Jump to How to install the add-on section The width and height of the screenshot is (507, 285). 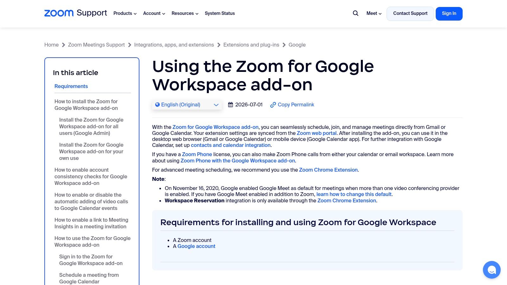coord(86,105)
